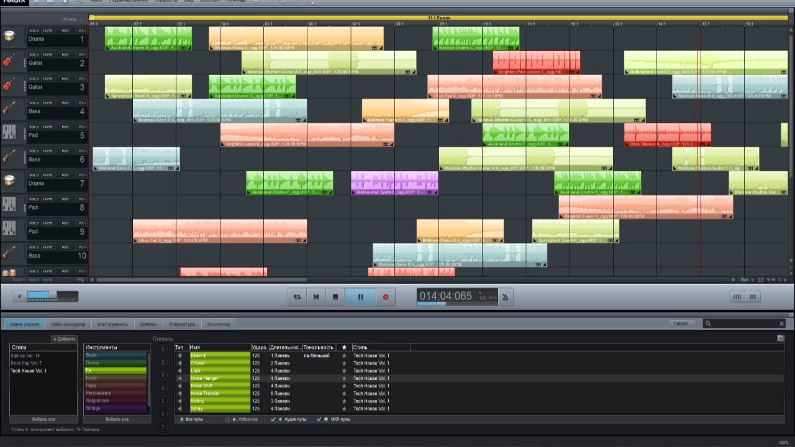Switch to the 'Банки звуков' tab
The height and width of the screenshot is (447, 795).
tap(25, 324)
